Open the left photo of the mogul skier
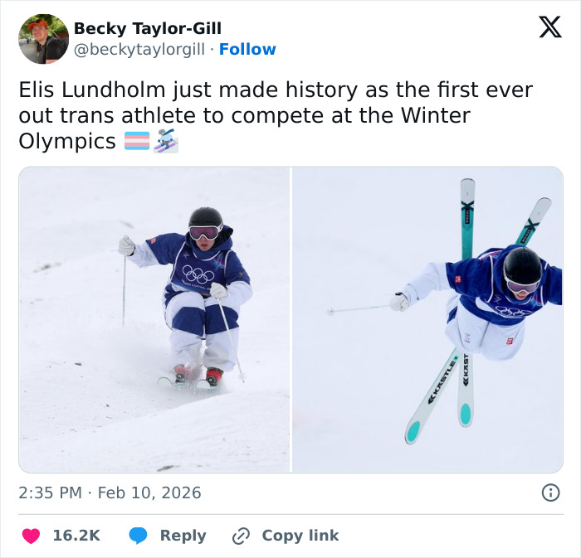The image size is (581, 558). [x=154, y=320]
